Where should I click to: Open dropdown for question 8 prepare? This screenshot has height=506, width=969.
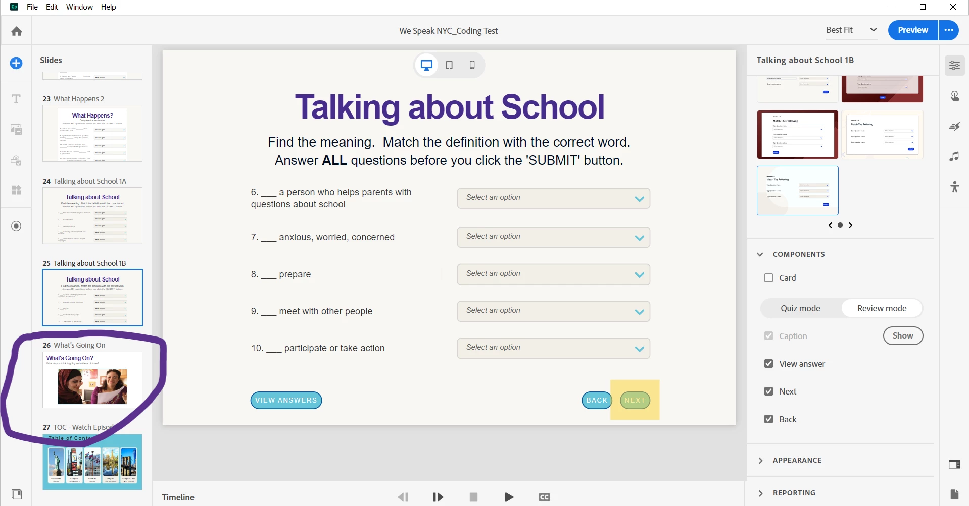pos(553,274)
